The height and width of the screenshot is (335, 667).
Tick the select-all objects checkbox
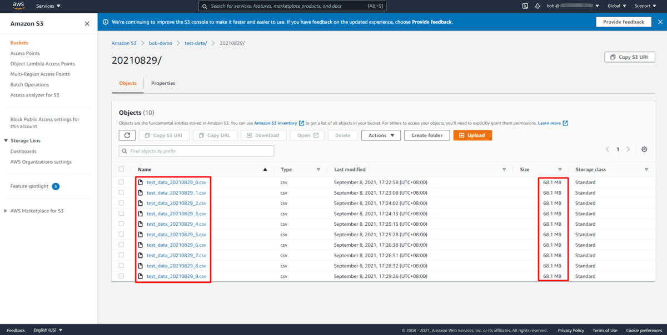click(122, 169)
